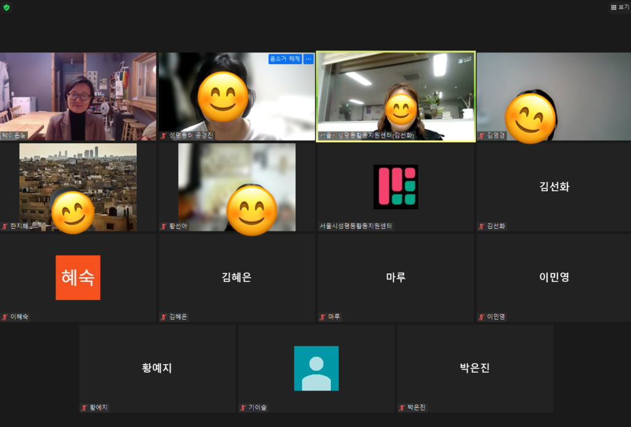Click muted mic icon beside 황선아 label
The height and width of the screenshot is (427, 631).
coord(164,226)
